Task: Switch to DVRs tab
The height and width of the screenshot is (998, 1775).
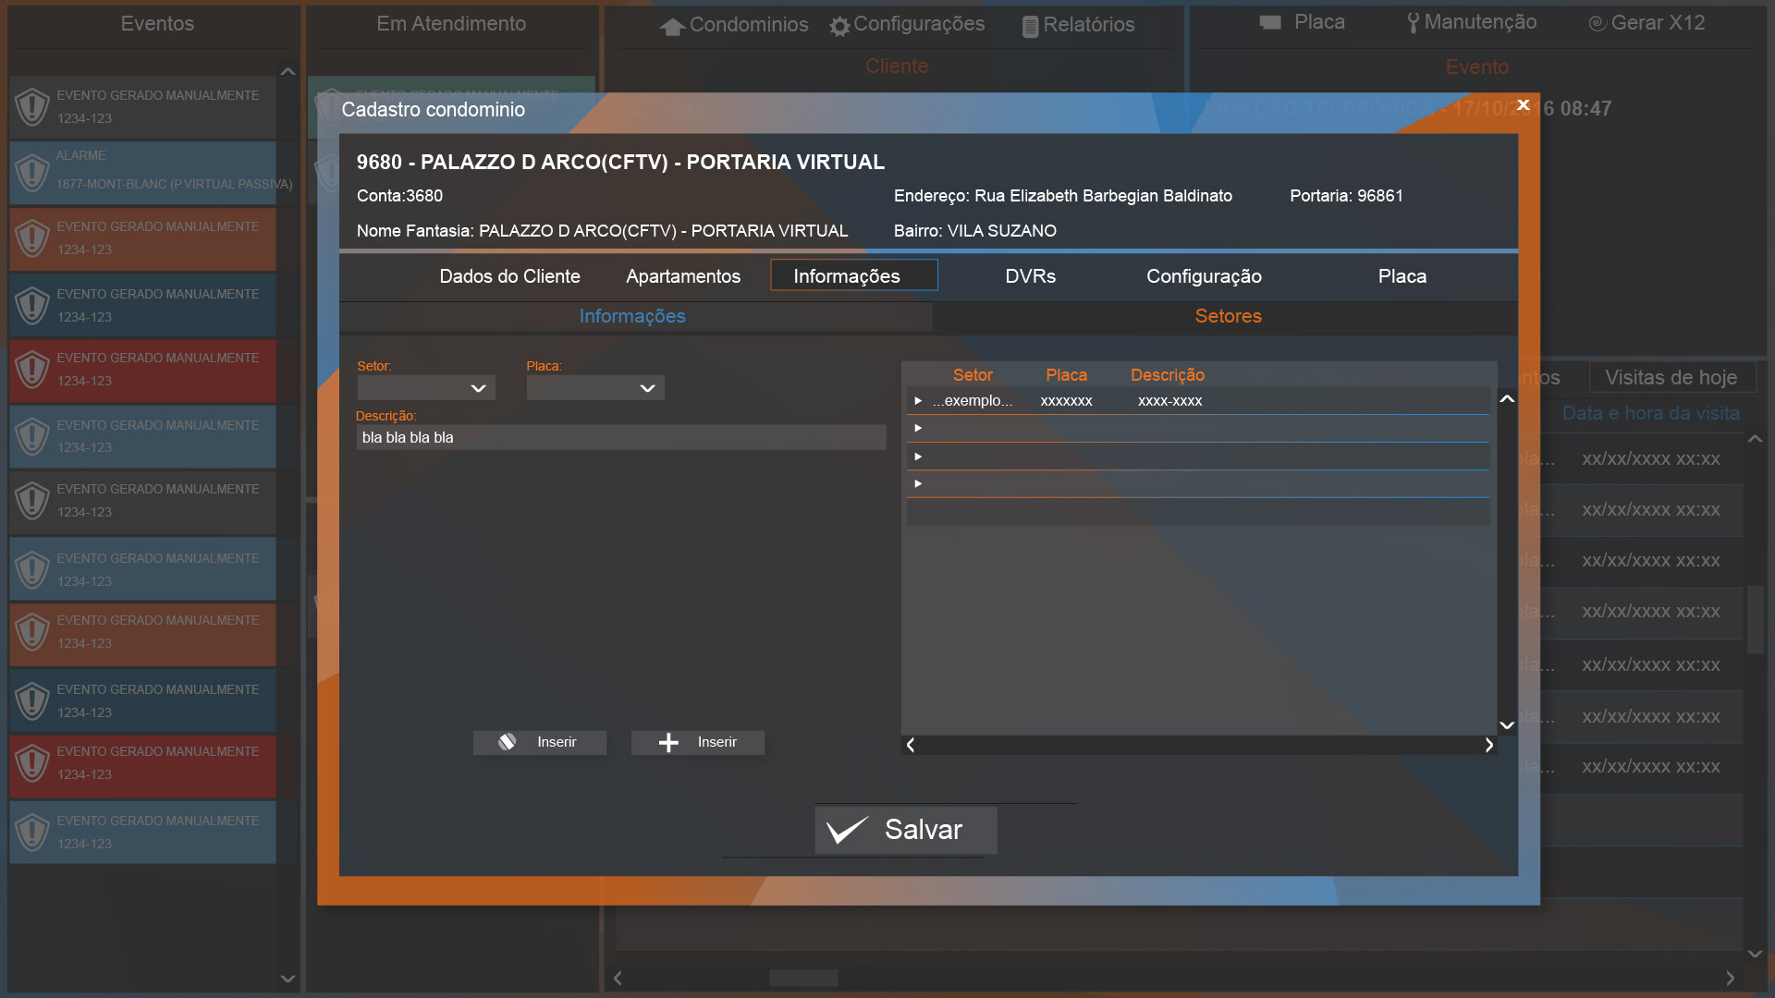Action: click(1030, 276)
